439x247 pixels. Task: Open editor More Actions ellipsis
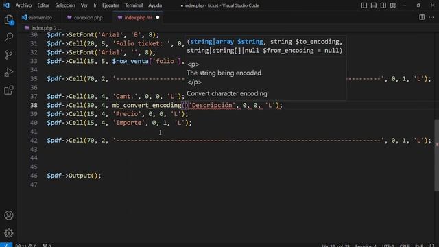(431, 17)
